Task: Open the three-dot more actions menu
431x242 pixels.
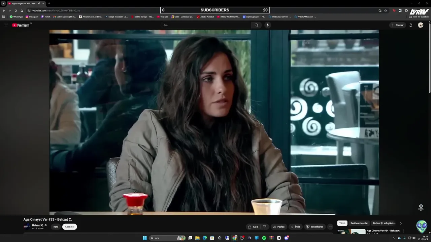Action: click(x=330, y=227)
